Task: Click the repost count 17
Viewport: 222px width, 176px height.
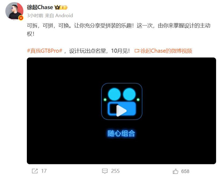Action: click(44, 171)
